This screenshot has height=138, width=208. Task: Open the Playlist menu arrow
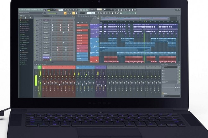pos(77,16)
